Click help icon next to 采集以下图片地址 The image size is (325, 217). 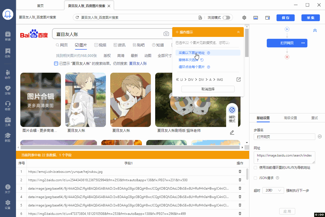[x=209, y=53]
